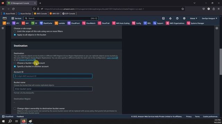The width and height of the screenshot is (222, 124).
Task: Open Cookie preferences in footer
Action: pyautogui.click(x=210, y=116)
